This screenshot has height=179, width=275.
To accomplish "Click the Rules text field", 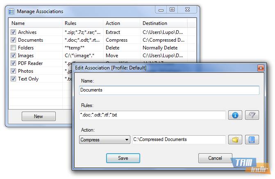I will (152, 115).
